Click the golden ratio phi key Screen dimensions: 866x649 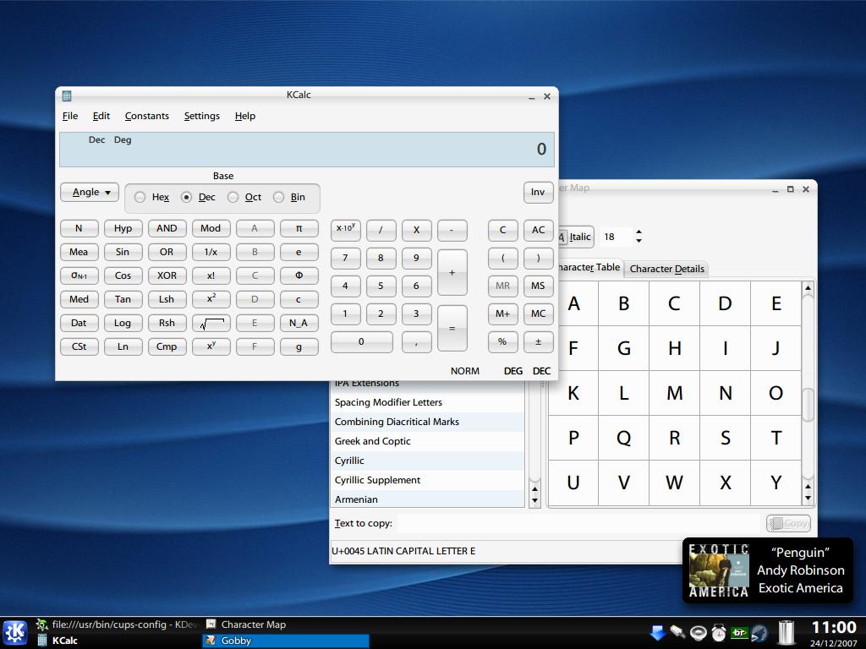(299, 275)
